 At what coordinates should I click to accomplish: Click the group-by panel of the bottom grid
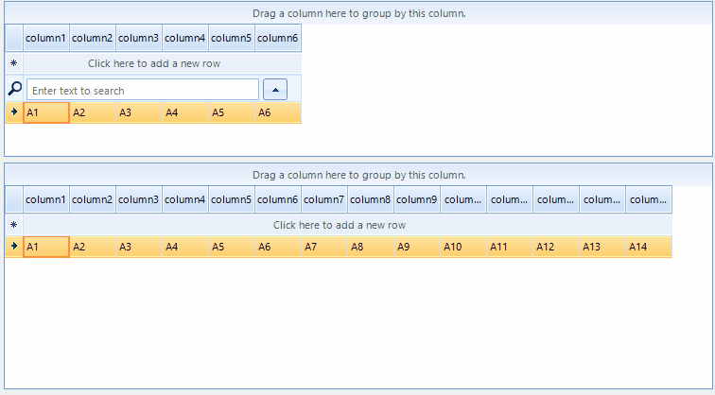click(x=358, y=175)
